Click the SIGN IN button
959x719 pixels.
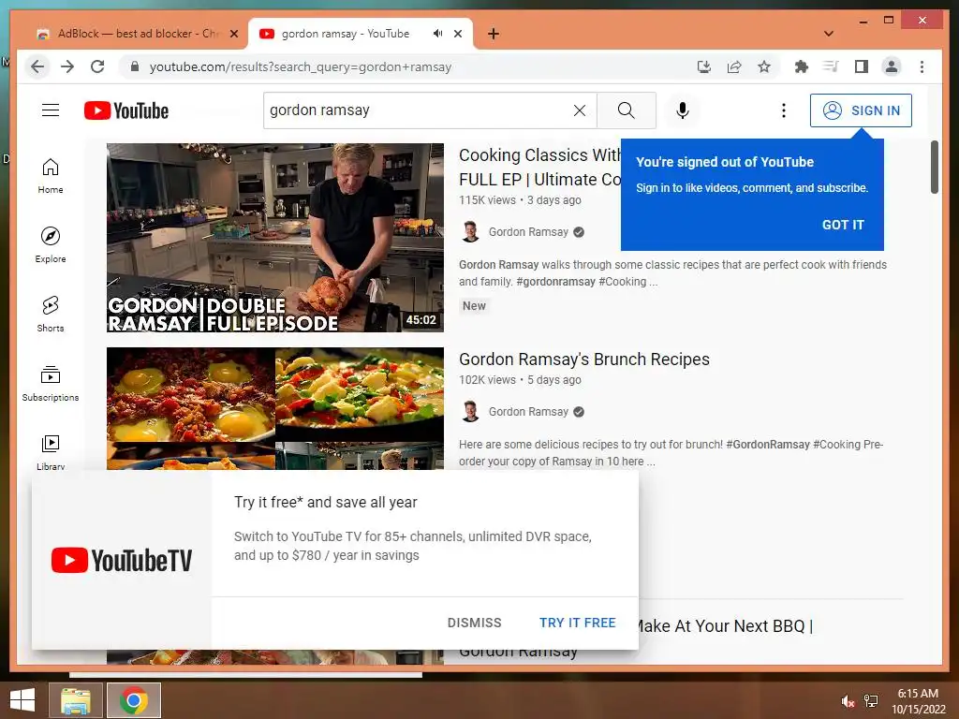click(x=861, y=110)
